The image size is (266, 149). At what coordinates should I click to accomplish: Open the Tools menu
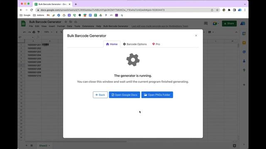[77, 26]
